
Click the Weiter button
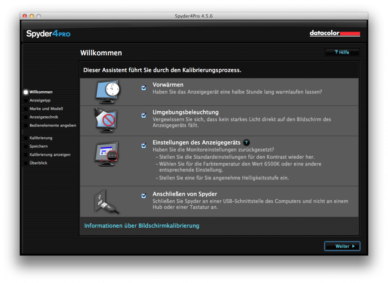click(342, 246)
